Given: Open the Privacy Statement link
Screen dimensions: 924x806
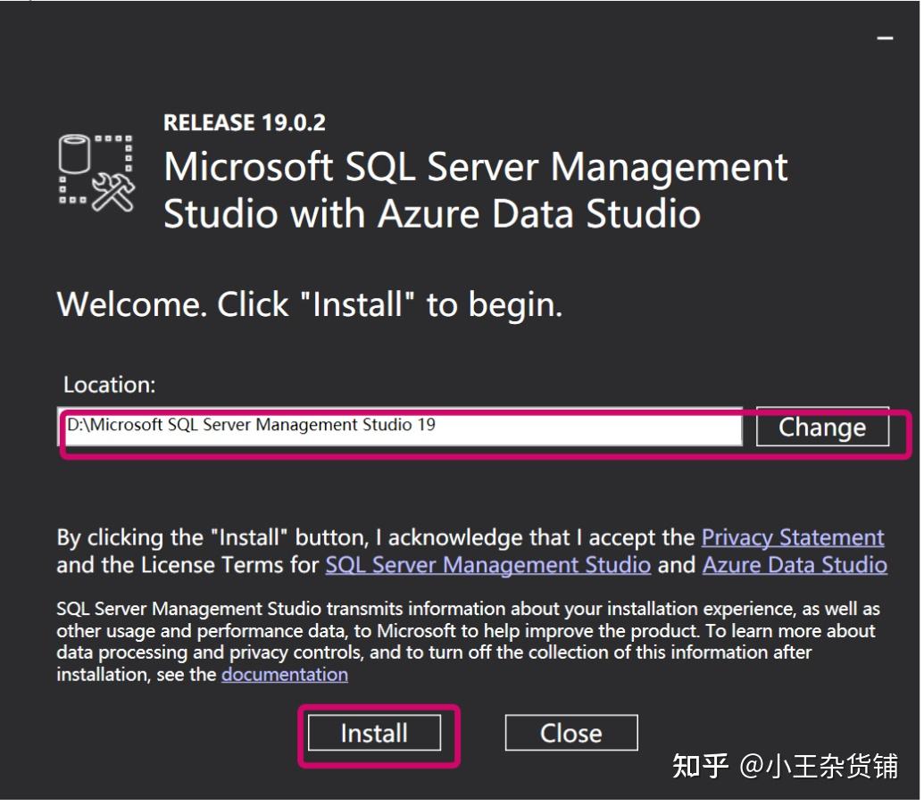Looking at the screenshot, I should (791, 536).
